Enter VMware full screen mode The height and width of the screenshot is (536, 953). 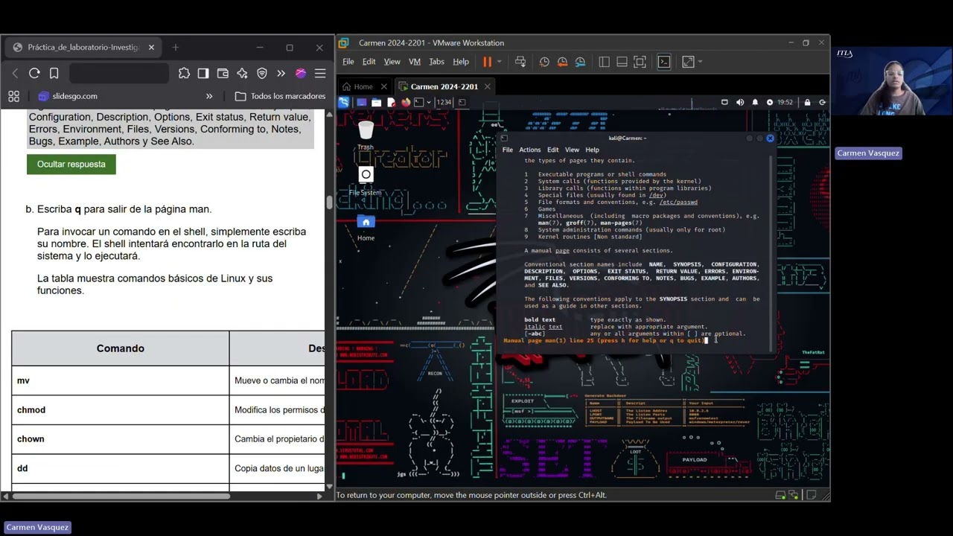640,62
